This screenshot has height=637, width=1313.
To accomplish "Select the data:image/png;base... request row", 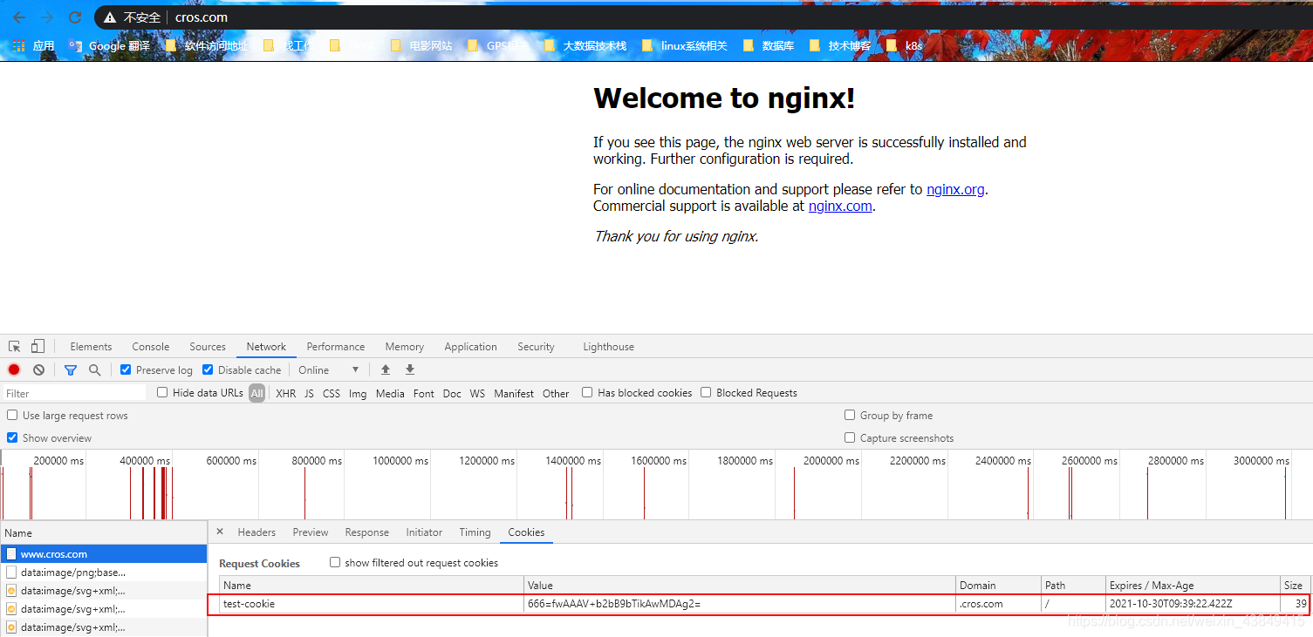I will pos(104,573).
